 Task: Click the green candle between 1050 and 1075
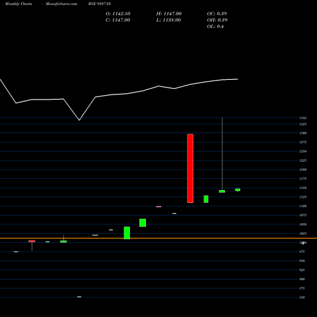point(143,223)
